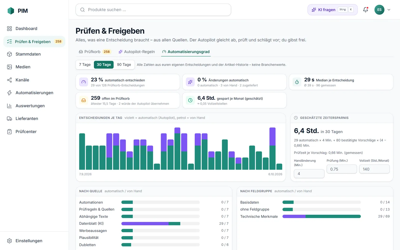Open the ES user avatar menu
The height and width of the screenshot is (250, 400).
(379, 10)
